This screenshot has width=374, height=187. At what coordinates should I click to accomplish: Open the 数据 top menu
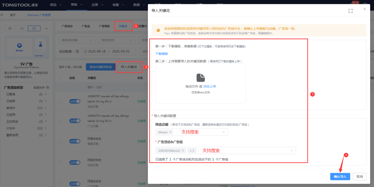coord(139,5)
